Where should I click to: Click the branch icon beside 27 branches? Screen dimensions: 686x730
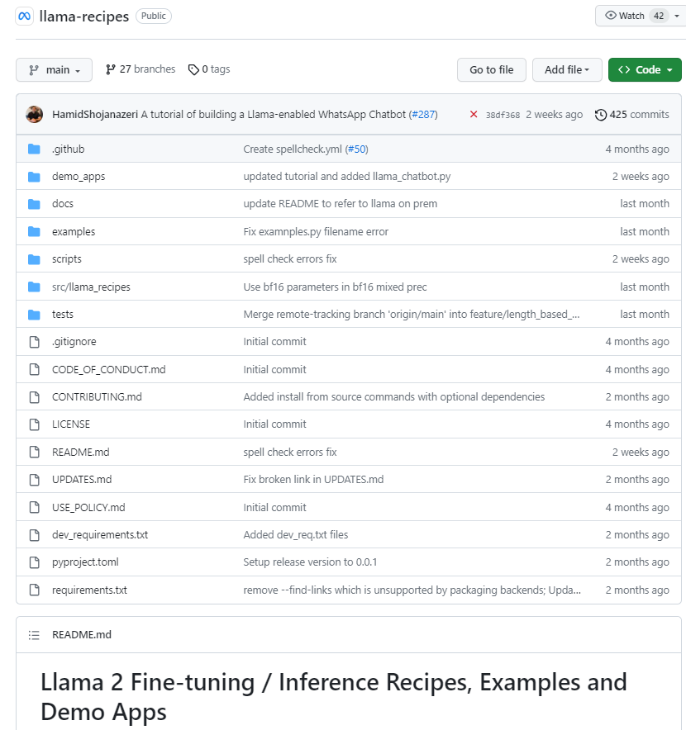click(111, 69)
